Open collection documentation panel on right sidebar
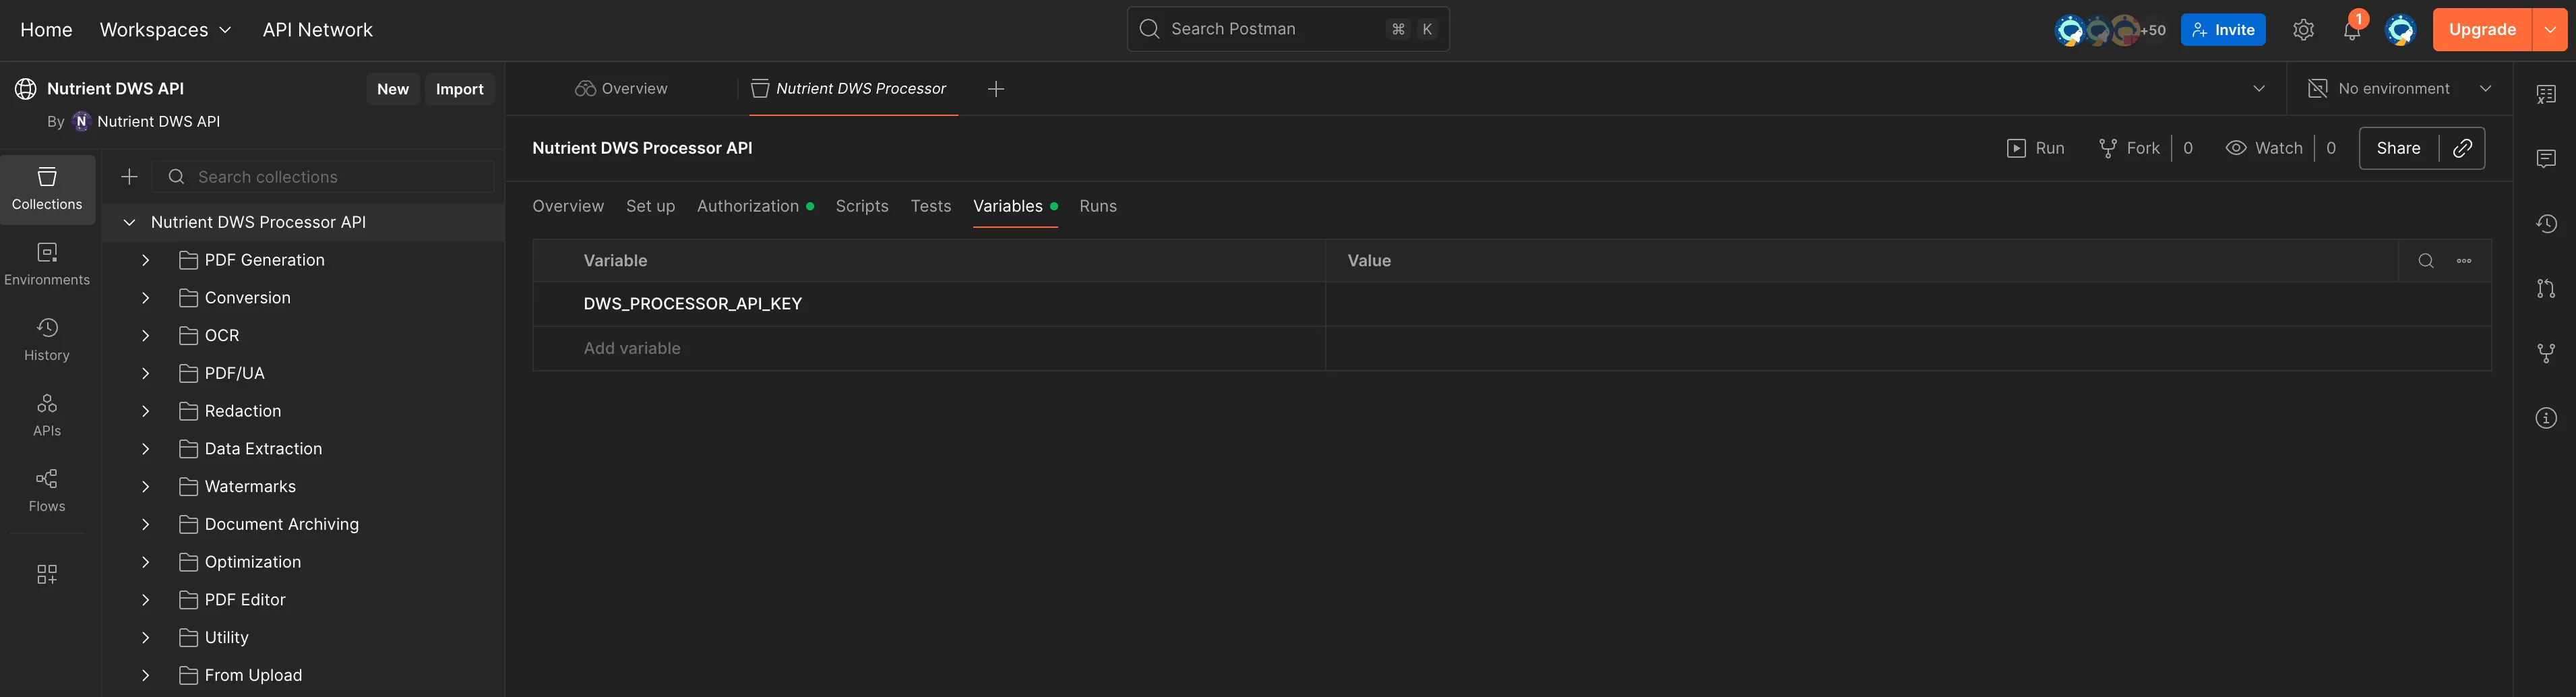 (x=2547, y=93)
